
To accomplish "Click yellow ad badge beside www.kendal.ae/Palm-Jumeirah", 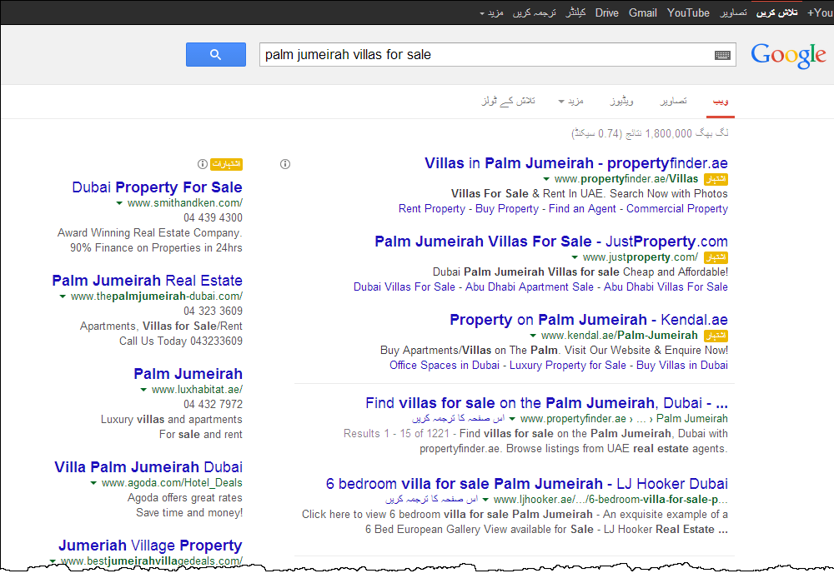I will 716,336.
